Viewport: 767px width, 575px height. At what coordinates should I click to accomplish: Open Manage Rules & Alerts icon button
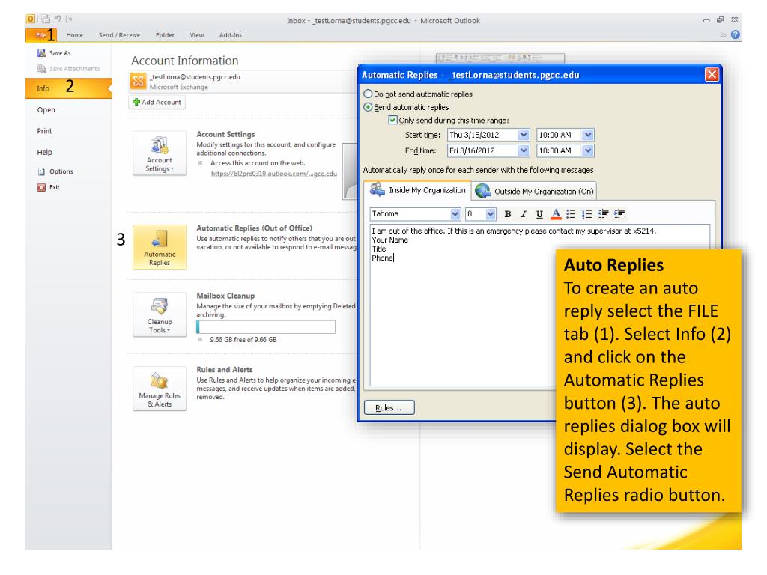click(x=160, y=389)
